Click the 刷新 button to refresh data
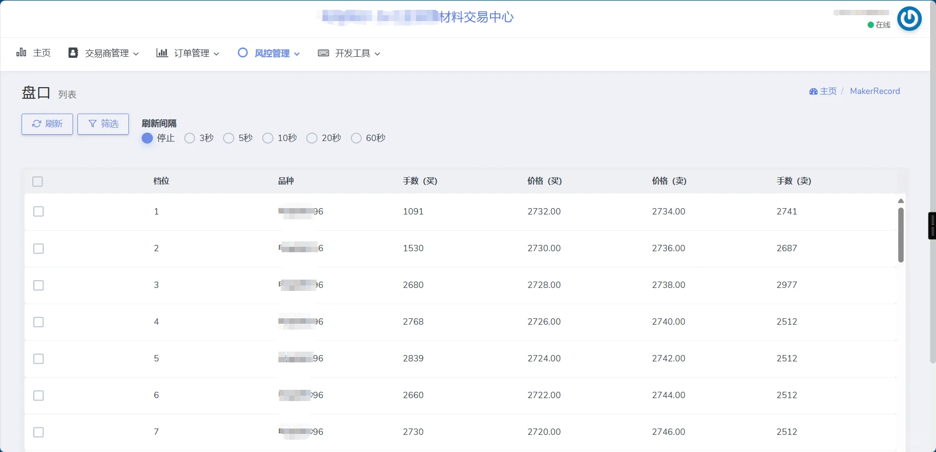Viewport: 936px width, 452px height. click(x=47, y=124)
